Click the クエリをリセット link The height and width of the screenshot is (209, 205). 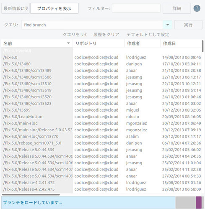point(75,34)
